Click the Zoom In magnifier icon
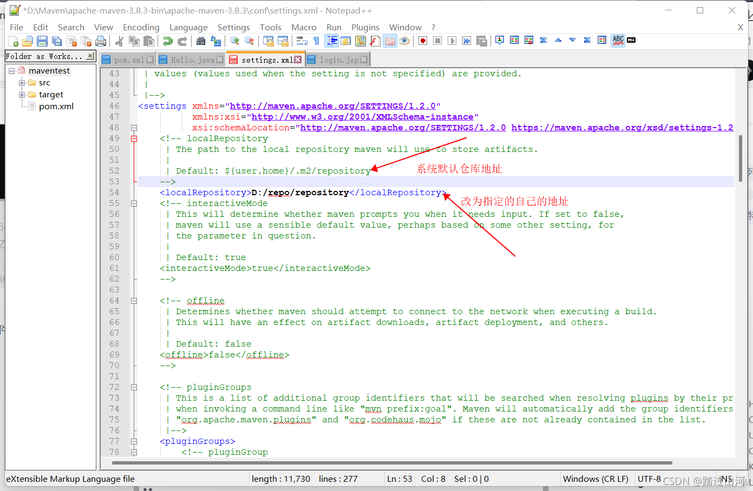Image resolution: width=753 pixels, height=491 pixels. (234, 41)
